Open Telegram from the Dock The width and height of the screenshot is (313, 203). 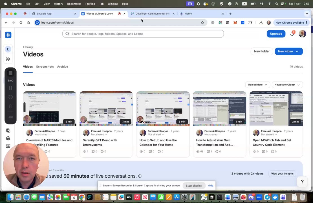click(267, 197)
